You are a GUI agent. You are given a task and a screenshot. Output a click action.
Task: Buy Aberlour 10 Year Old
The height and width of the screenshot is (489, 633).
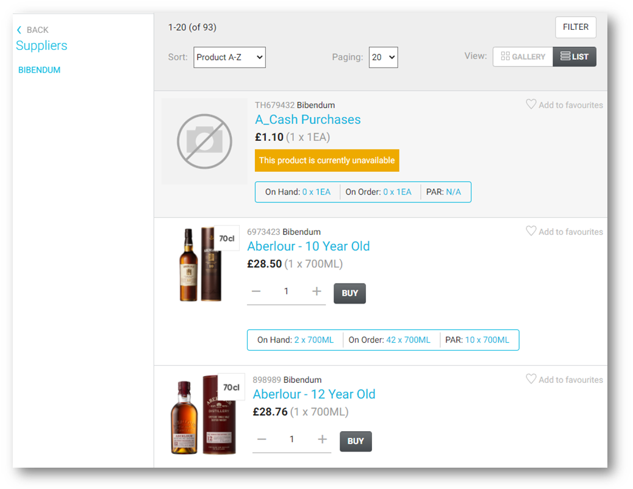click(349, 293)
